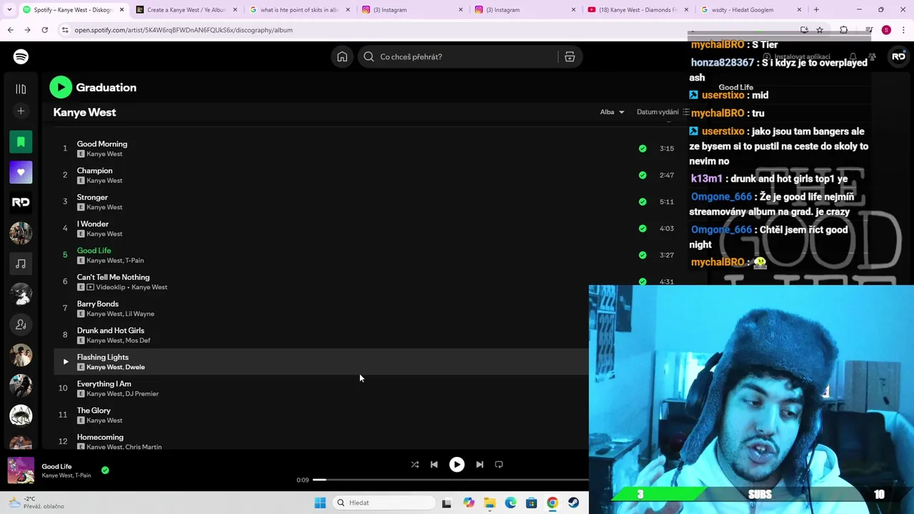The height and width of the screenshot is (514, 914).
Task: Toggle saved checkmark for Champion
Action: tap(643, 175)
